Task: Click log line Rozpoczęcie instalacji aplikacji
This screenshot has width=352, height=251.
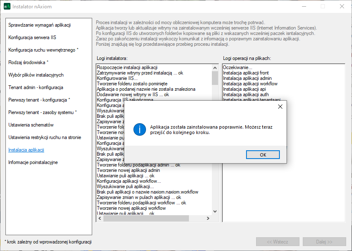Action: [x=127, y=67]
